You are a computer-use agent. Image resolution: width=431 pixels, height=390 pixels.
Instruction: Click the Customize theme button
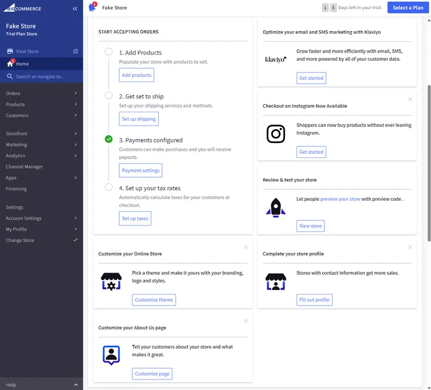tap(154, 300)
